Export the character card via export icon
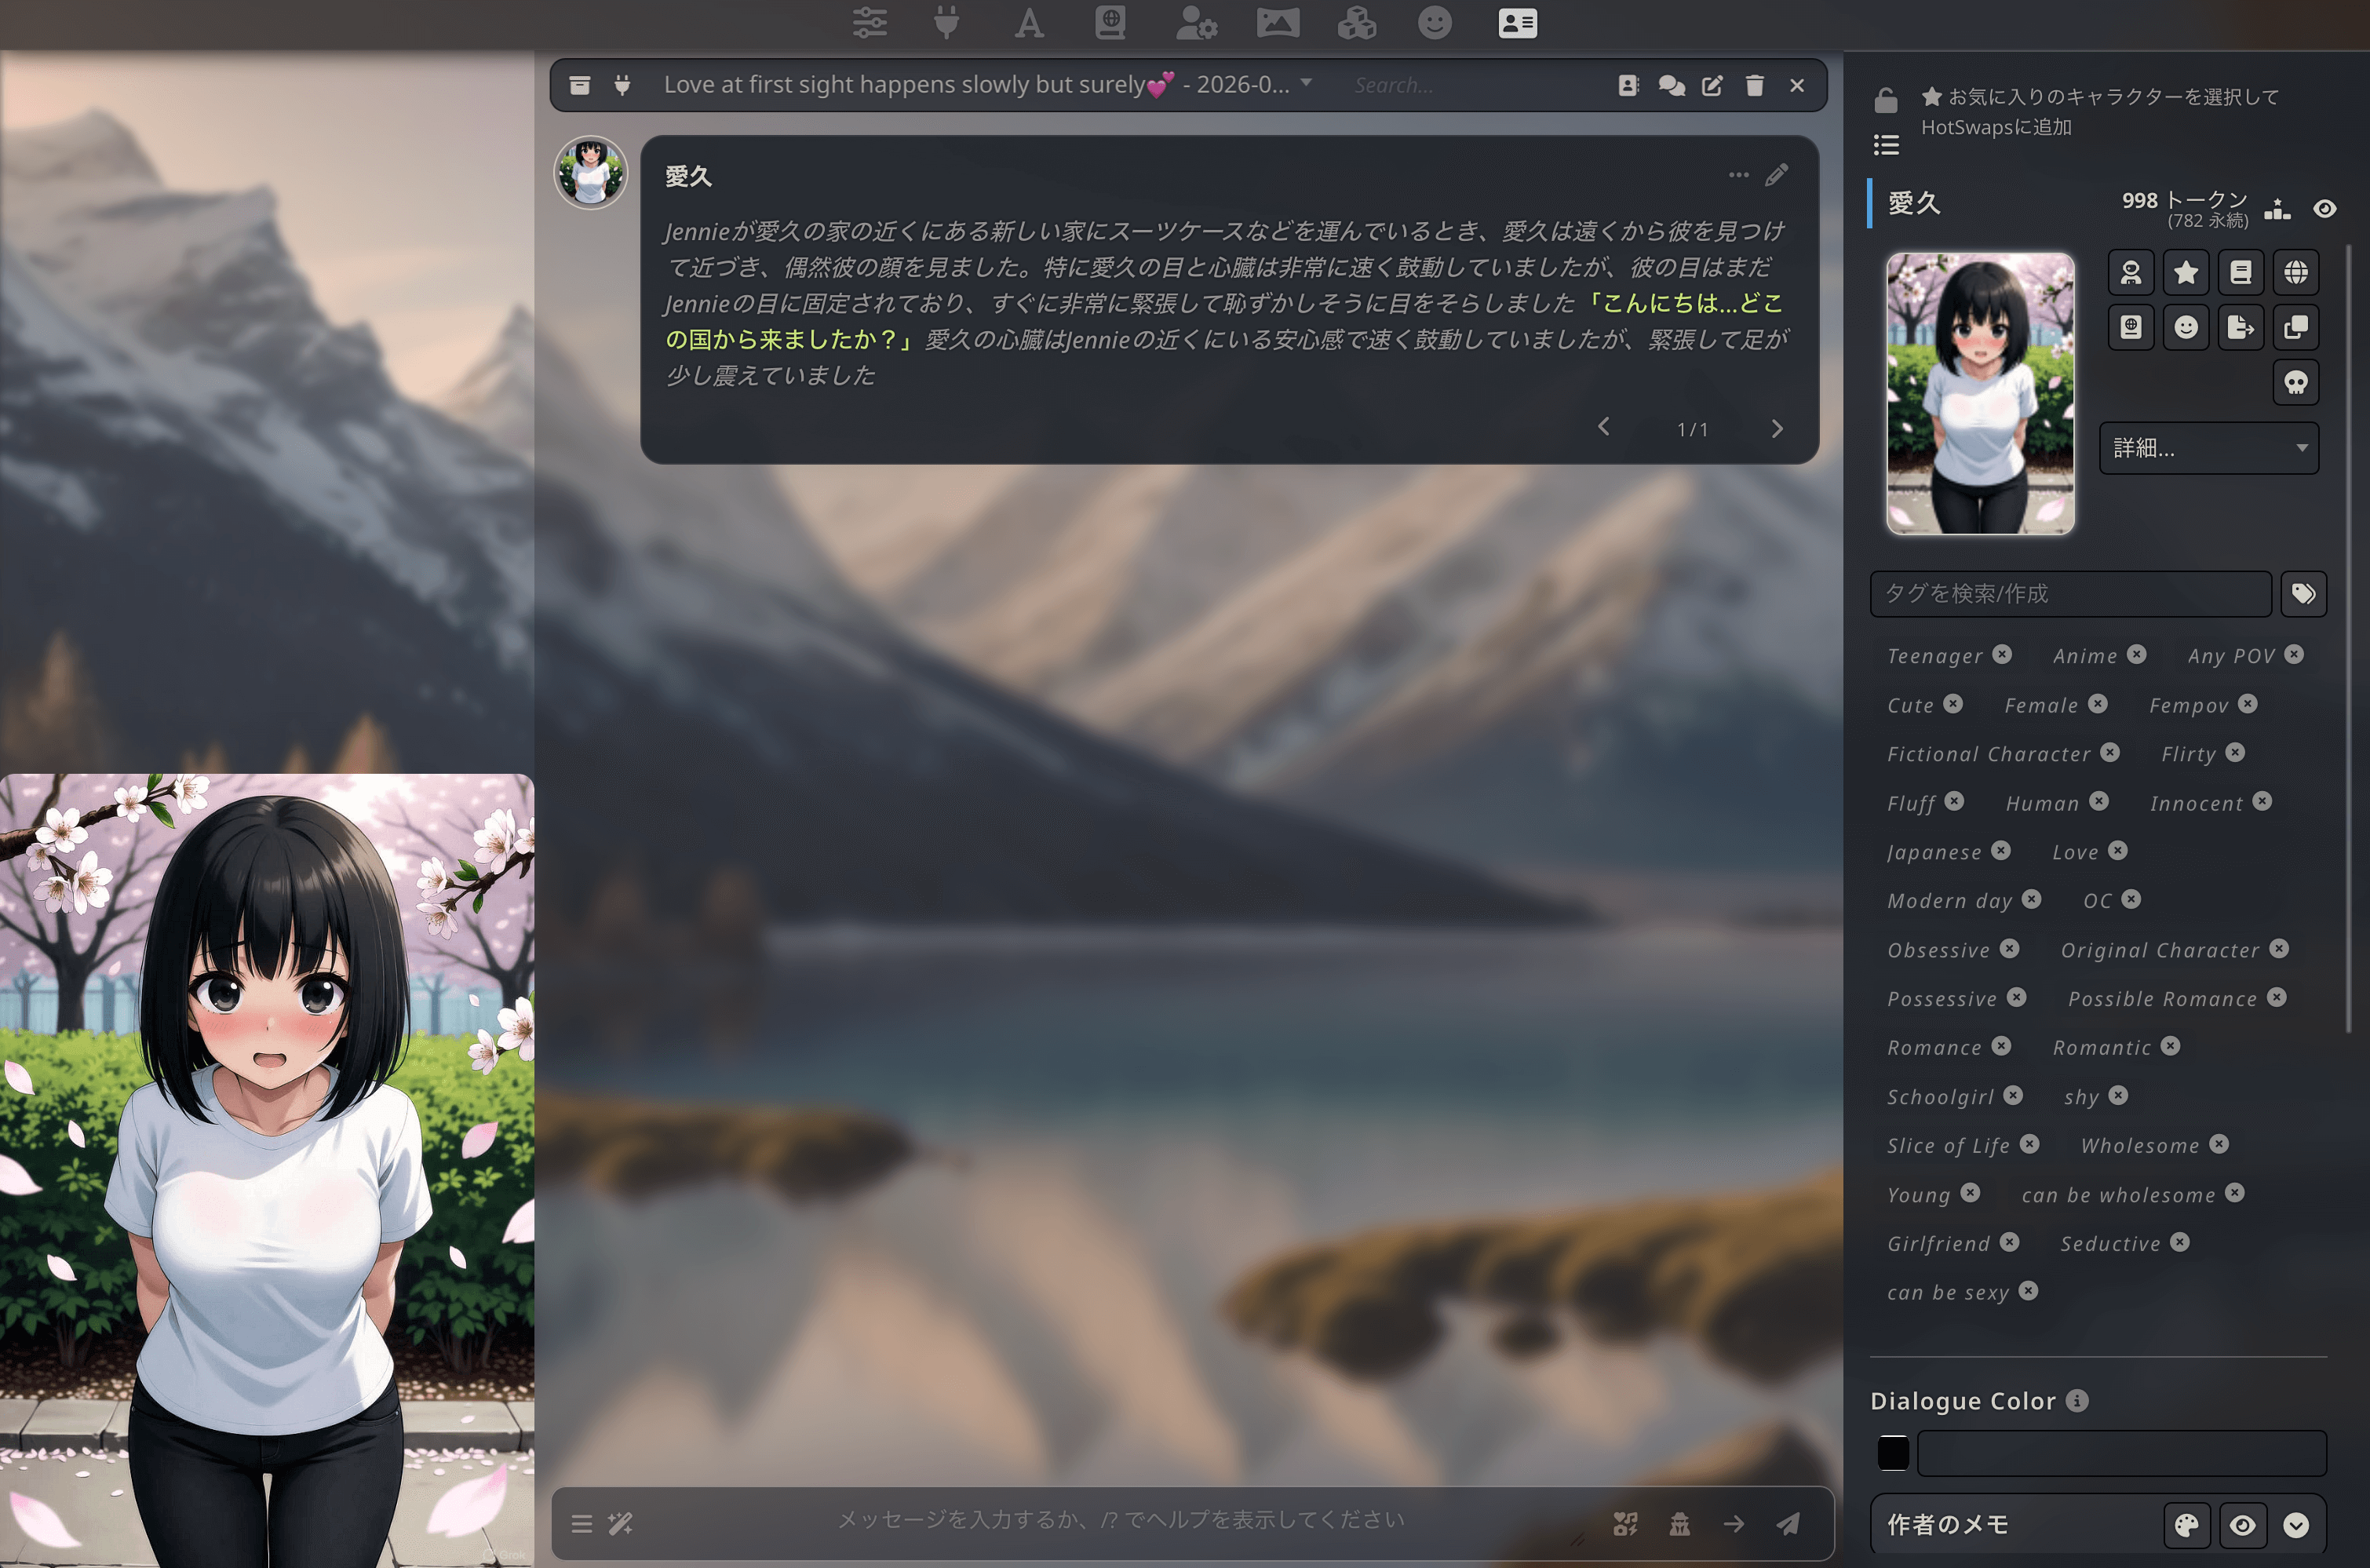Viewport: 2370px width, 1568px height. tap(2241, 327)
